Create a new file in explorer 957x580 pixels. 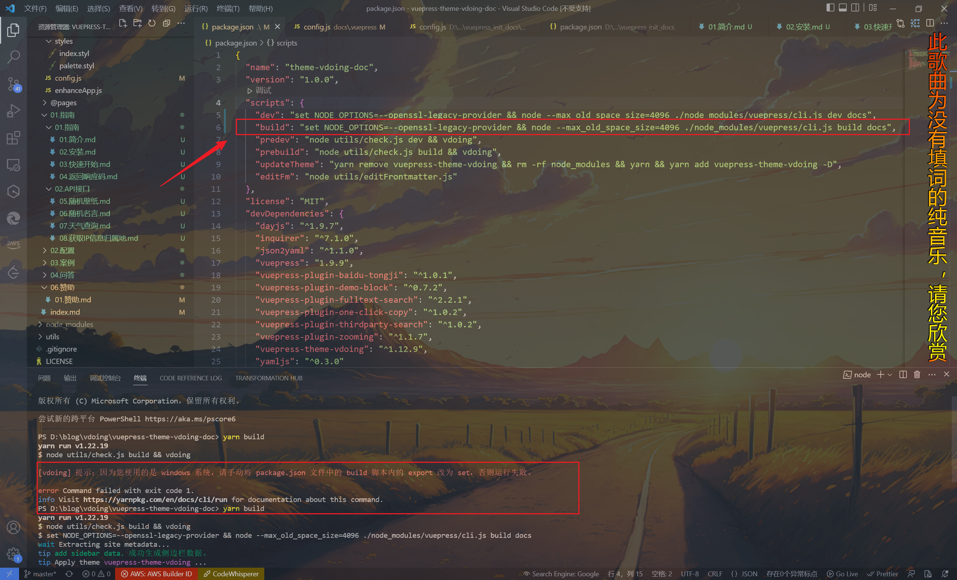[x=123, y=24]
